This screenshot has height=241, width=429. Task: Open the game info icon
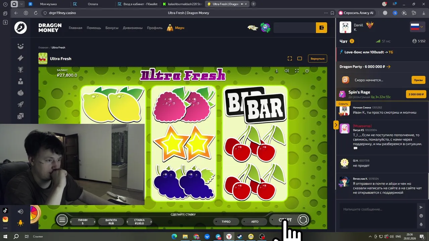277,71
